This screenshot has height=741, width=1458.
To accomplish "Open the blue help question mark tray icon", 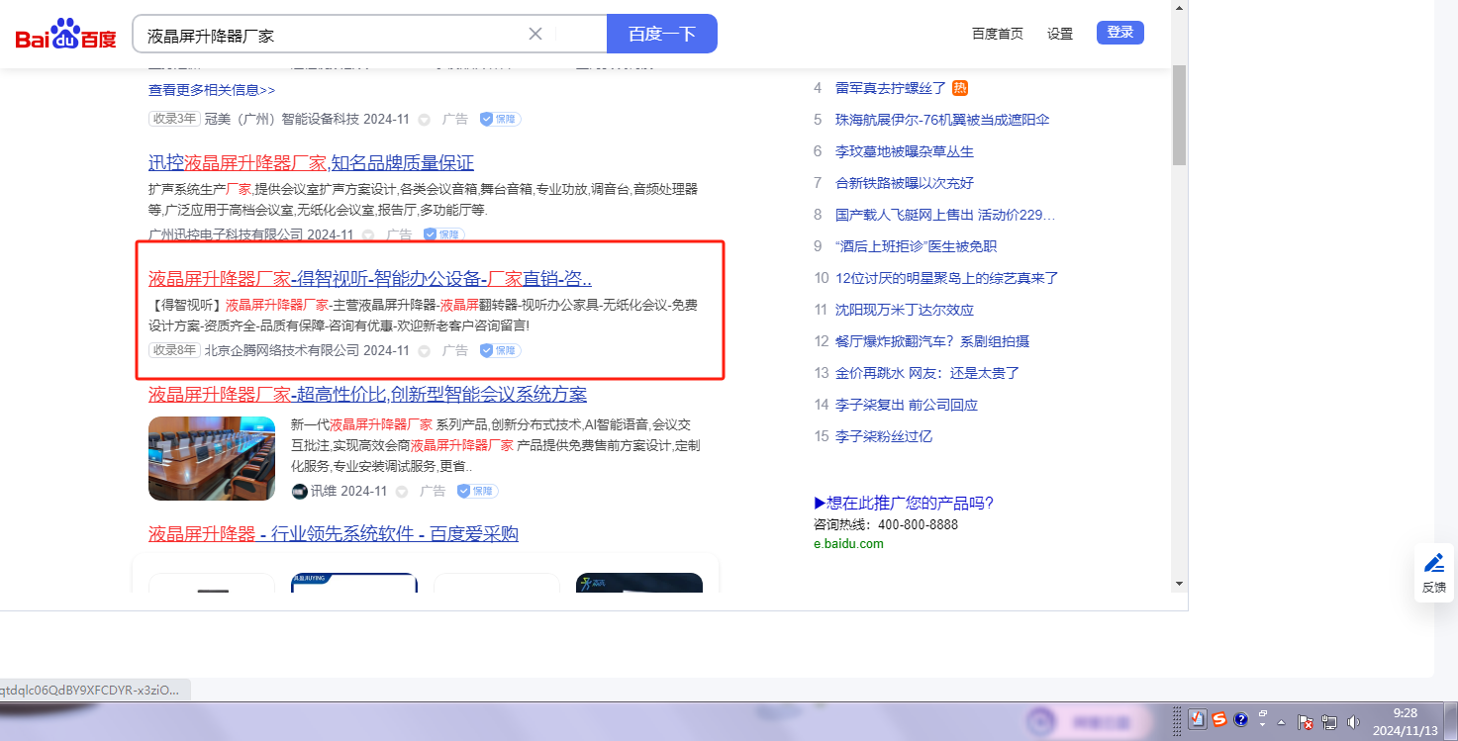I will coord(1240,720).
